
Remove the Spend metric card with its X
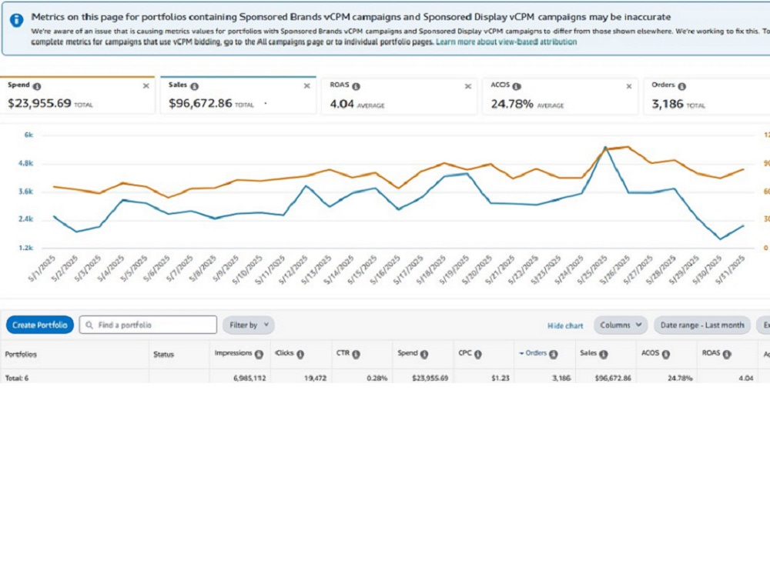146,86
